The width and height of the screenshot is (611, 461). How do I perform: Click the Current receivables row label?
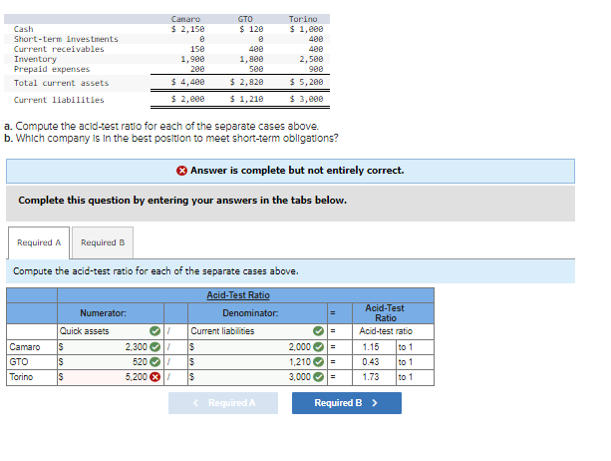tap(59, 49)
